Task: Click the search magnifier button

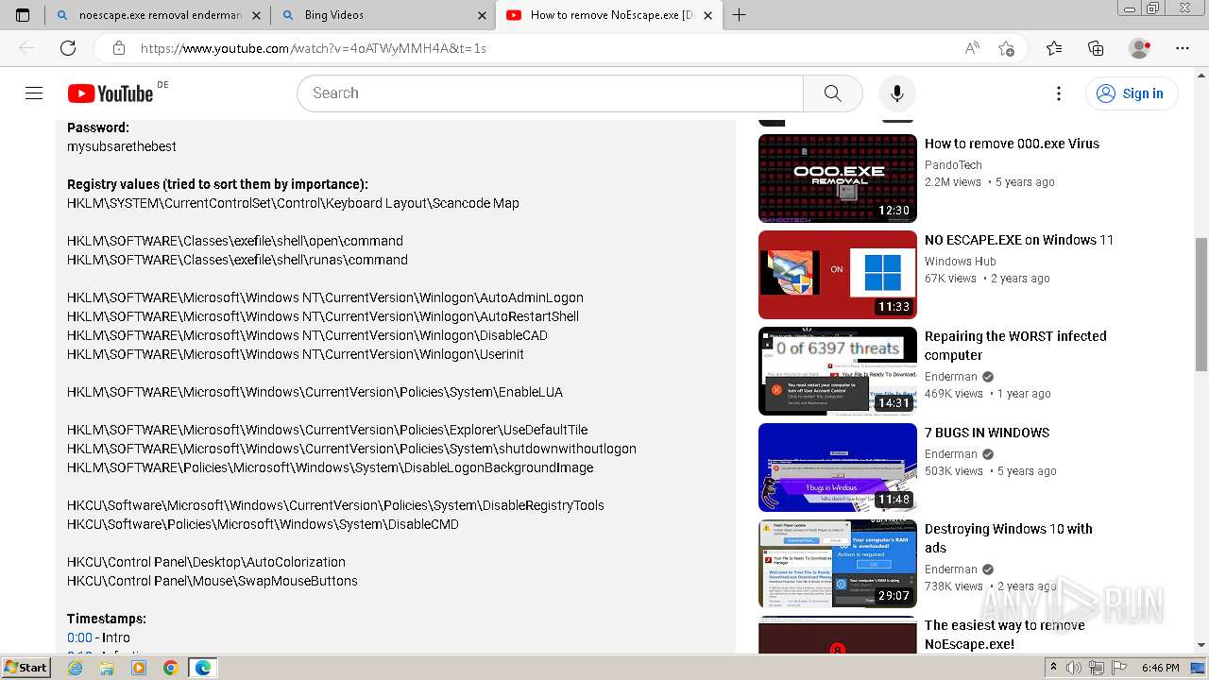Action: 832,93
